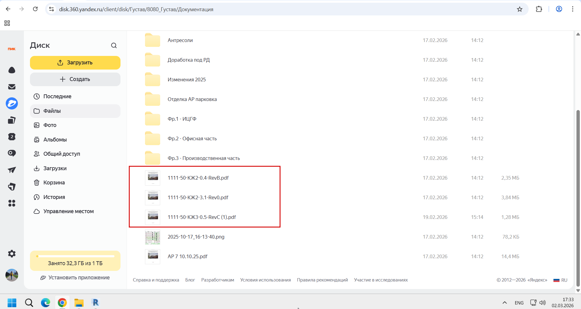The width and height of the screenshot is (581, 309).
Task: Expand the hidden tray icons chevron
Action: click(x=505, y=303)
